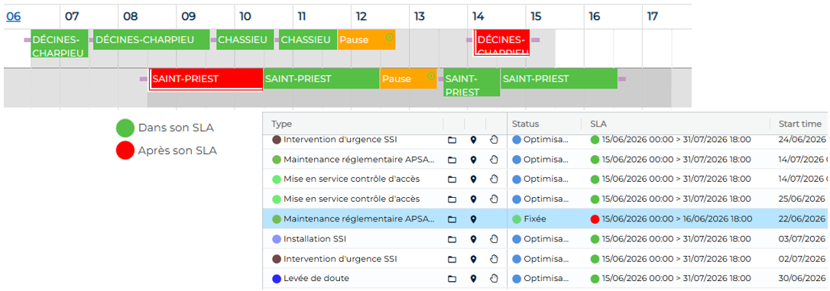Click Optimisa... status in Installation SSI row

540,239
